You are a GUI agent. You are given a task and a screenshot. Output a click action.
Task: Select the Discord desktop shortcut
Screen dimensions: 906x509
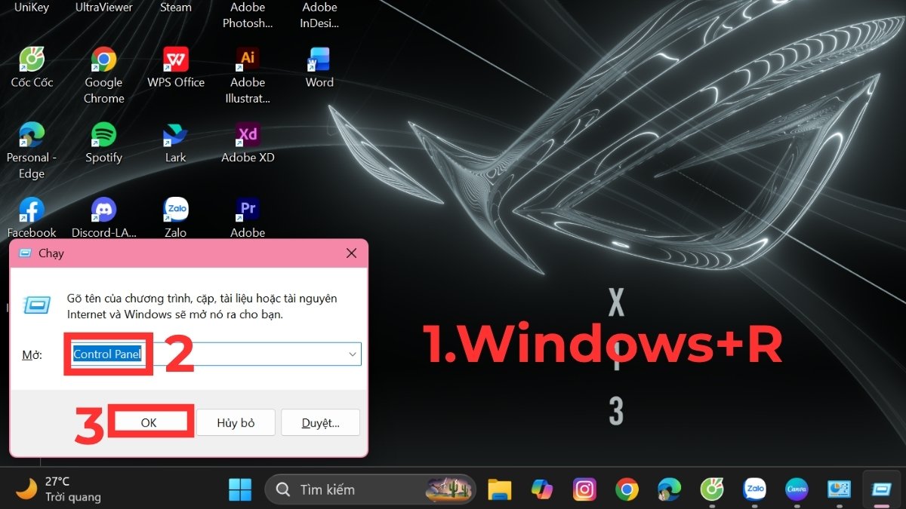pyautogui.click(x=103, y=217)
